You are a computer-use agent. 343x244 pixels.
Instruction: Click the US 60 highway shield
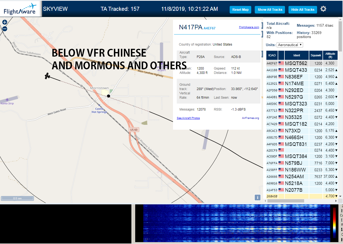point(134,130)
